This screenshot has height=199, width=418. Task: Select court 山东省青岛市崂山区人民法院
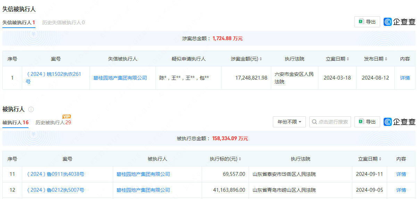(284, 190)
